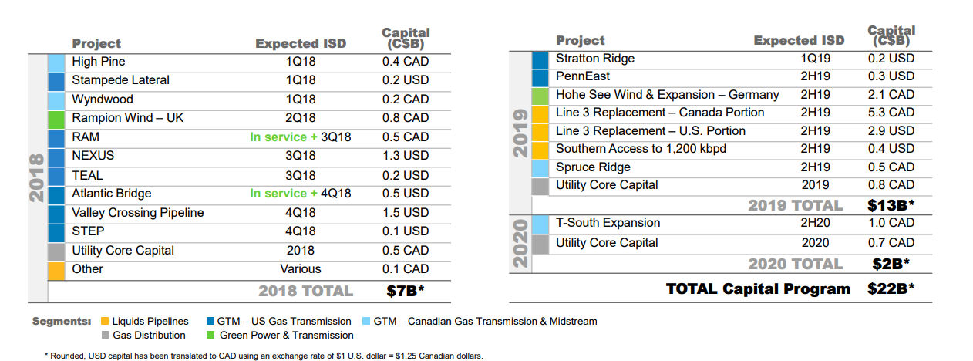Click the 'Various' ISD for Other row
The height and width of the screenshot is (361, 973).
tap(300, 270)
